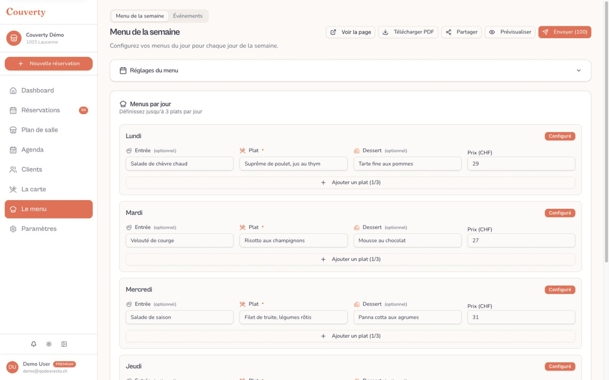This screenshot has height=380, width=609.
Task: Click Lundi price field 29
Action: click(x=521, y=164)
